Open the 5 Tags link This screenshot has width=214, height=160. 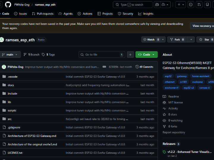tap(48, 55)
